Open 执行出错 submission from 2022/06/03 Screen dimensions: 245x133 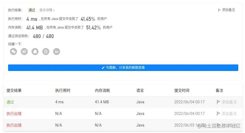pyautogui.click(x=14, y=125)
